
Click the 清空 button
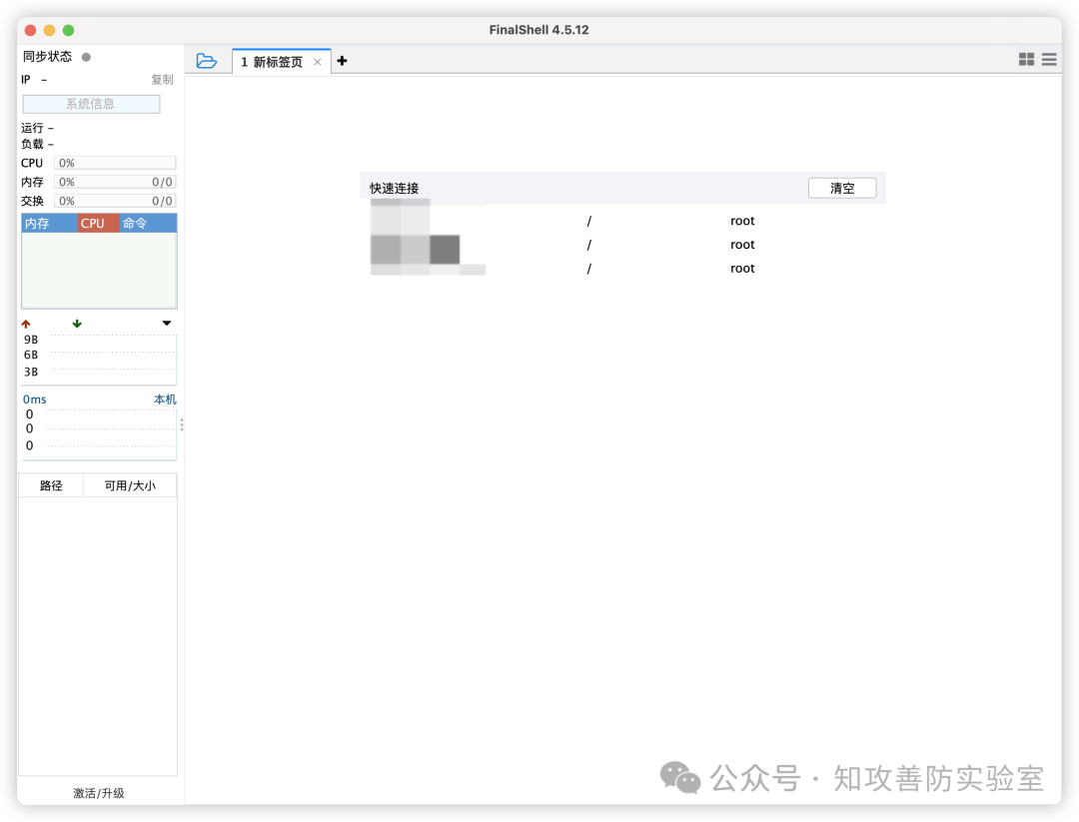(x=842, y=188)
